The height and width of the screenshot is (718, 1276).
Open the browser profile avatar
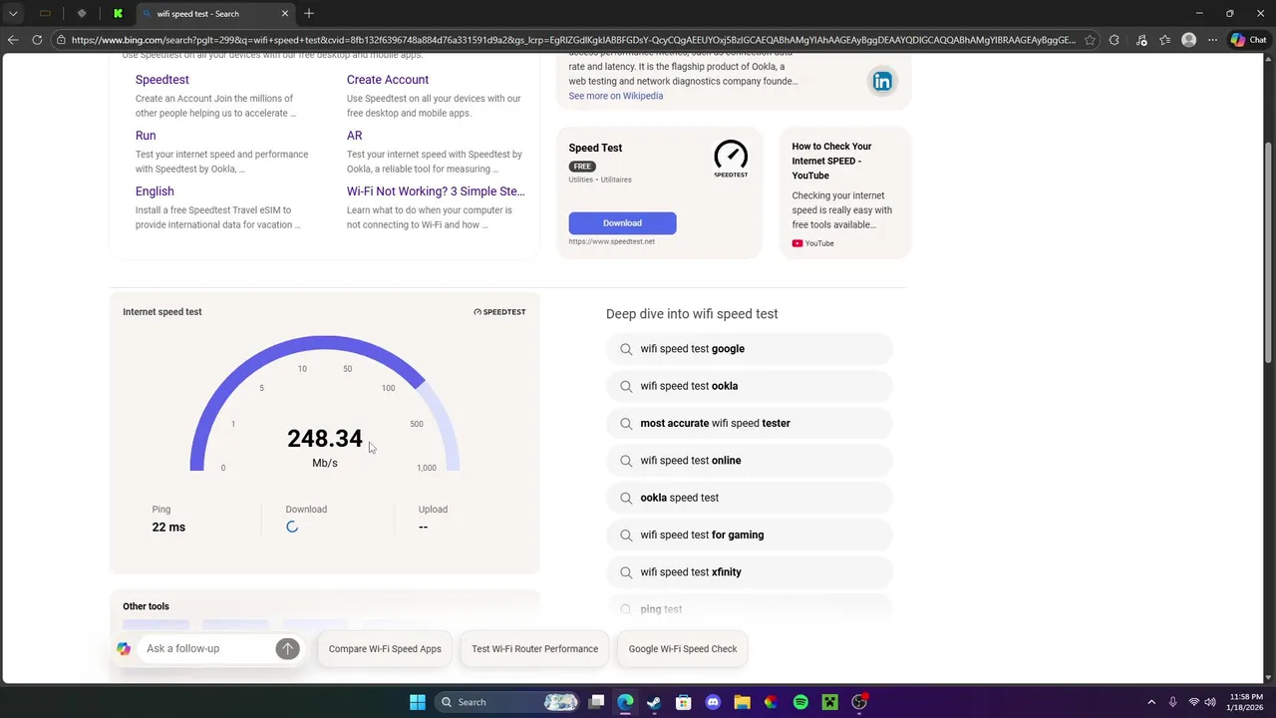tap(1188, 40)
